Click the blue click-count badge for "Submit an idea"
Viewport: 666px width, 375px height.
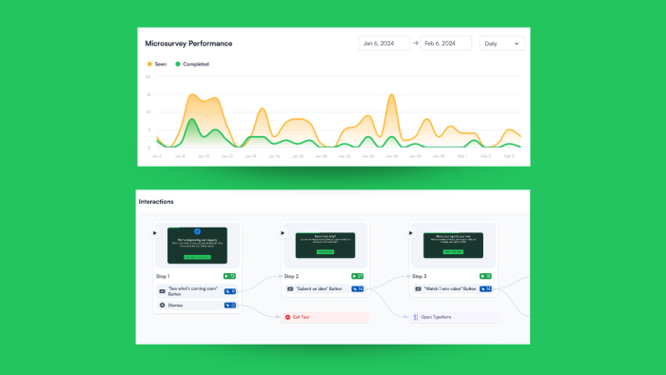(x=357, y=288)
